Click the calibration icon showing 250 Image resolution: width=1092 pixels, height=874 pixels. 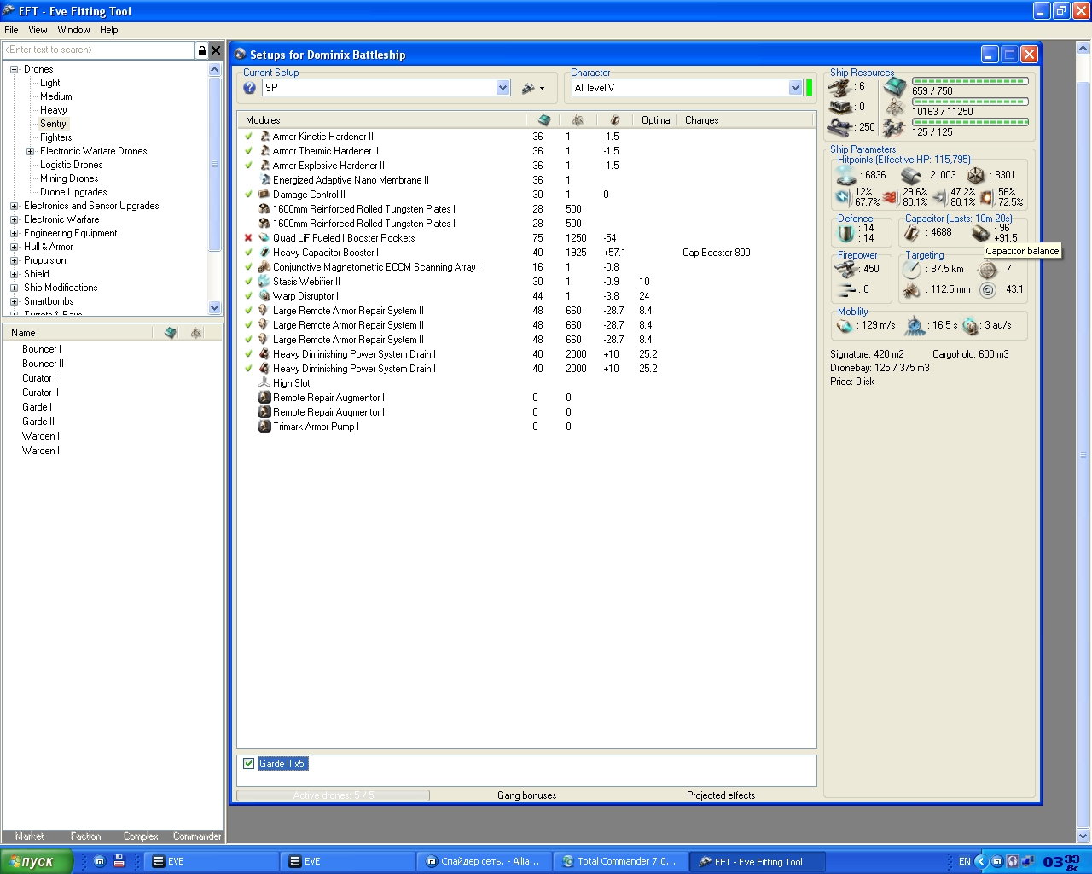[x=841, y=127]
